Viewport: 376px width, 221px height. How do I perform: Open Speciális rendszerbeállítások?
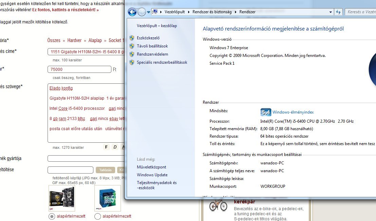click(x=162, y=62)
